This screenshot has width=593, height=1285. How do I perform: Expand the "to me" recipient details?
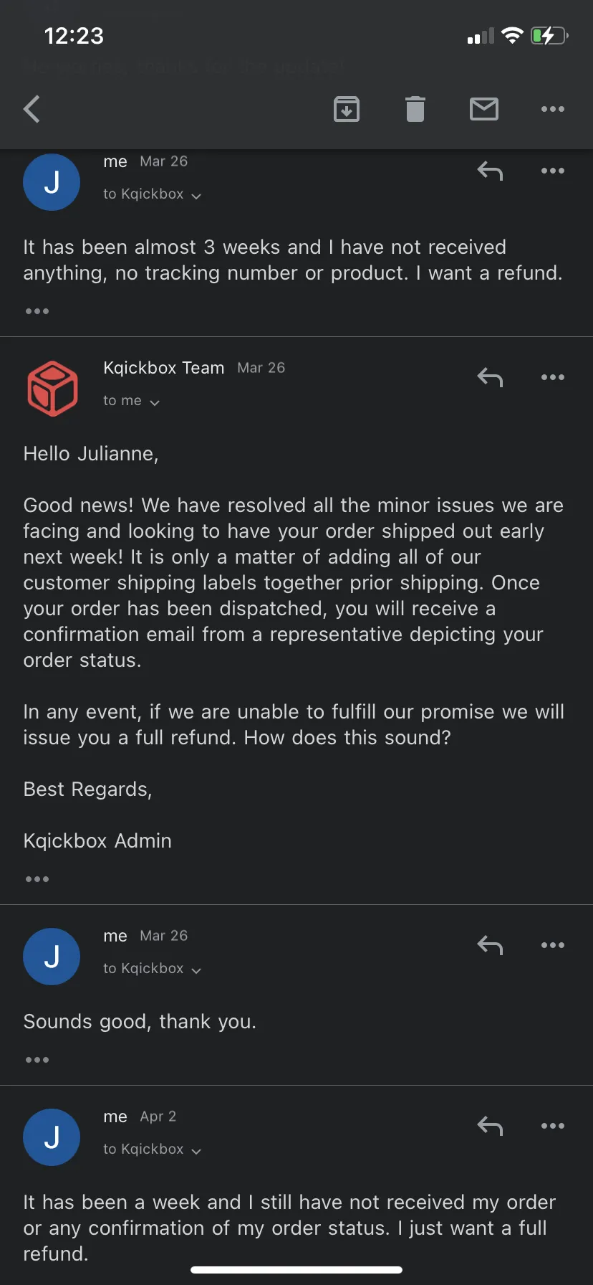pyautogui.click(x=131, y=401)
